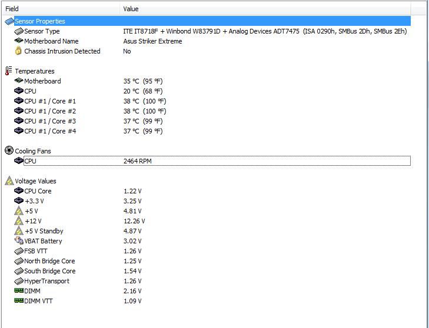Viewport: 429px width, 328px height.
Task: Click the +3.3 V row icon
Action: coord(19,200)
